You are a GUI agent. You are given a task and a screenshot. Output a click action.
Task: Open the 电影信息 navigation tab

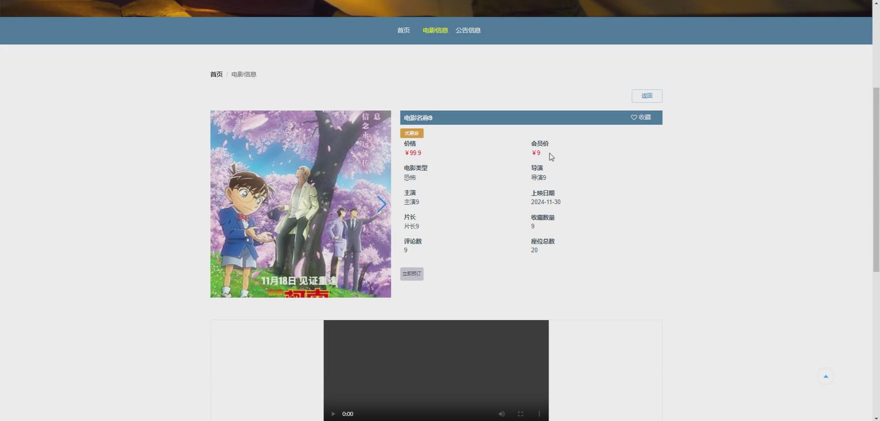coord(435,30)
